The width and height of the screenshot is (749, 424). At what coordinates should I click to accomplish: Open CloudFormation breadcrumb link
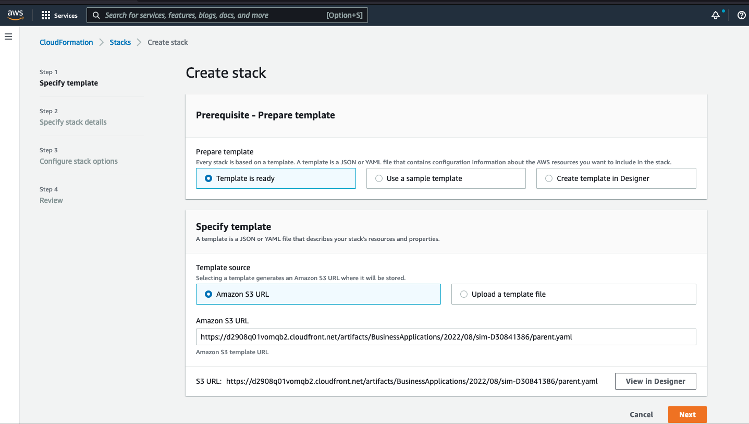pyautogui.click(x=66, y=42)
